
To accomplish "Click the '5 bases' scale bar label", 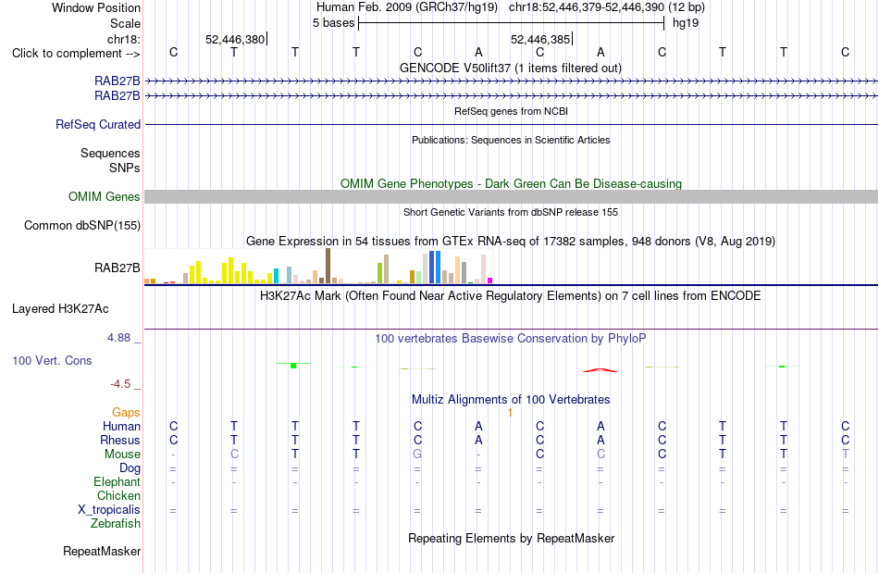I will (333, 23).
